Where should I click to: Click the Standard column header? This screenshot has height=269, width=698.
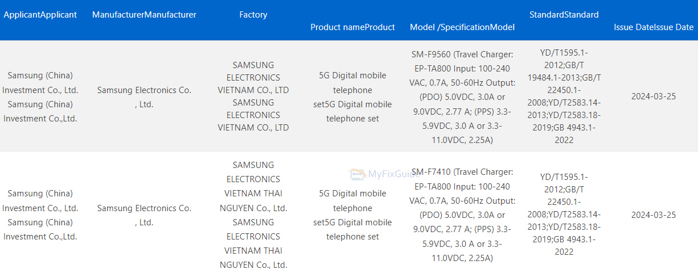564,15
